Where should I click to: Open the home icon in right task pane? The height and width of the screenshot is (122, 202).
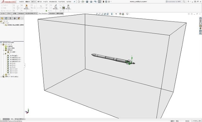200,18
